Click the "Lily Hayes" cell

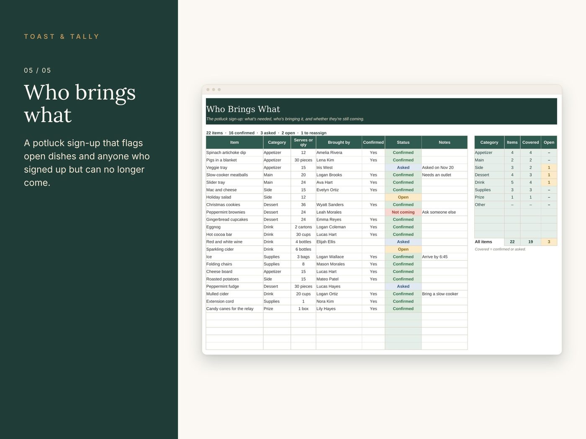(339, 309)
